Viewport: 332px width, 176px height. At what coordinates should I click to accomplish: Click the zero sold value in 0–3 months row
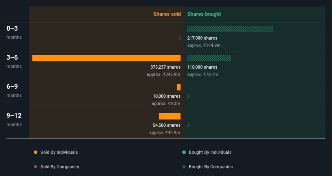179,38
